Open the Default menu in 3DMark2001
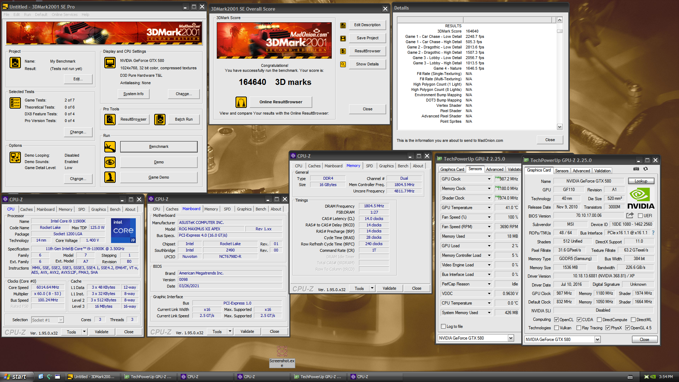The image size is (679, 382). pos(41,15)
